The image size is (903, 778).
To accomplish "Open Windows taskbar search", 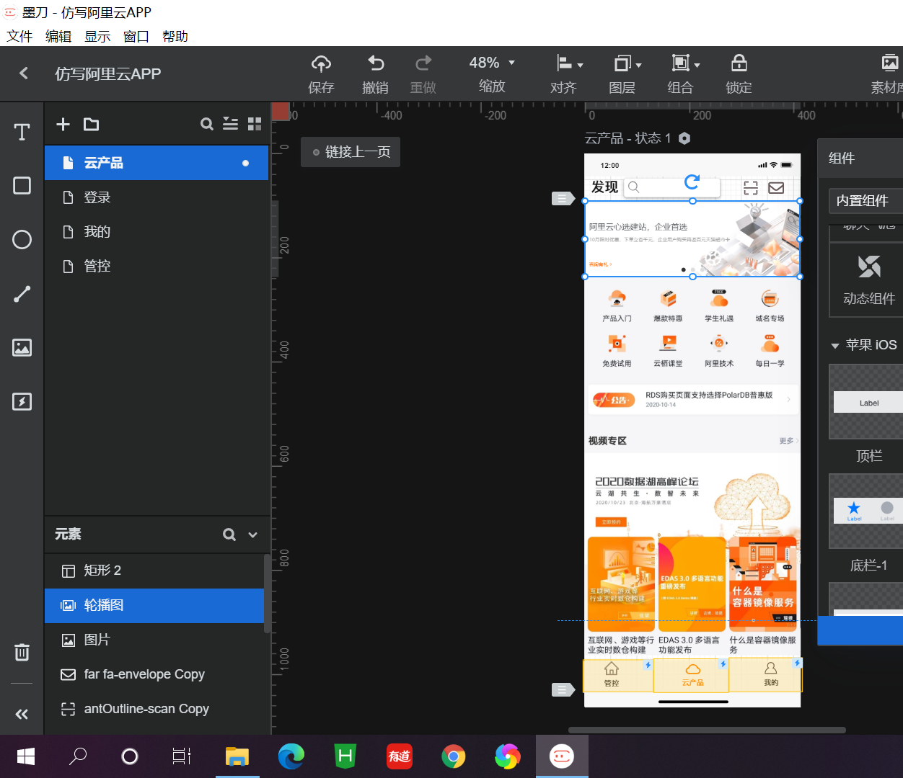I will [x=78, y=756].
